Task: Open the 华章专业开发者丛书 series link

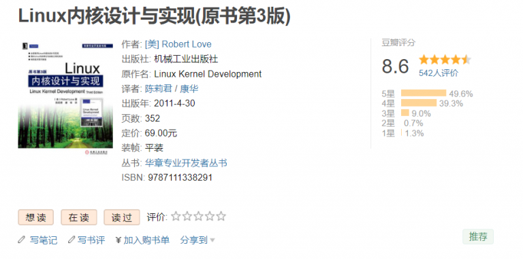Action: [x=186, y=163]
